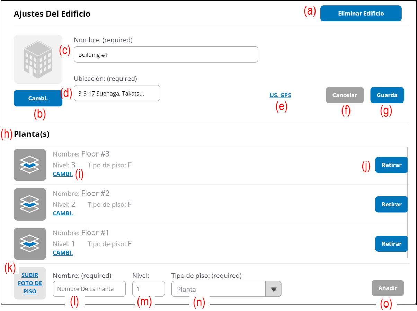Click the CAMBI. link for Floor #1
The height and width of the screenshot is (311, 417).
tap(63, 253)
